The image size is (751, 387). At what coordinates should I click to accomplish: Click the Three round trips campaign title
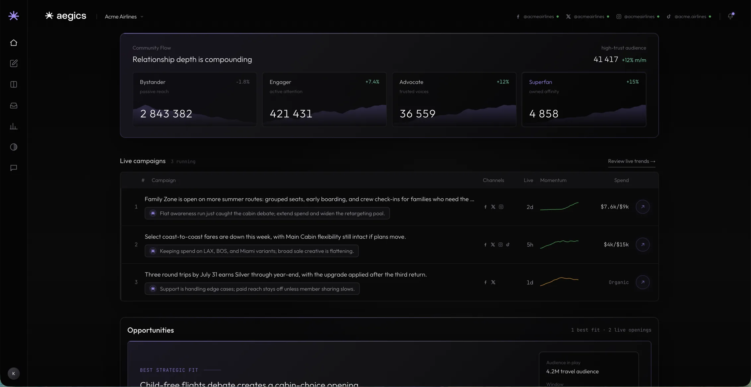[x=286, y=275]
